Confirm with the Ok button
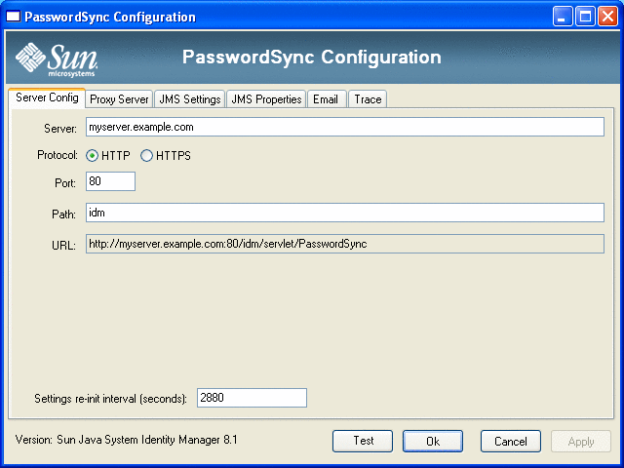Screen dimensions: 624x468 point(433,441)
